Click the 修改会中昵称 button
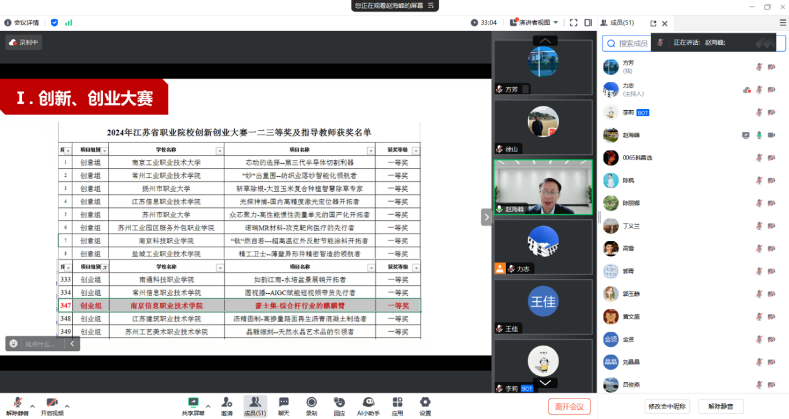This screenshot has width=789, height=419. [x=667, y=407]
